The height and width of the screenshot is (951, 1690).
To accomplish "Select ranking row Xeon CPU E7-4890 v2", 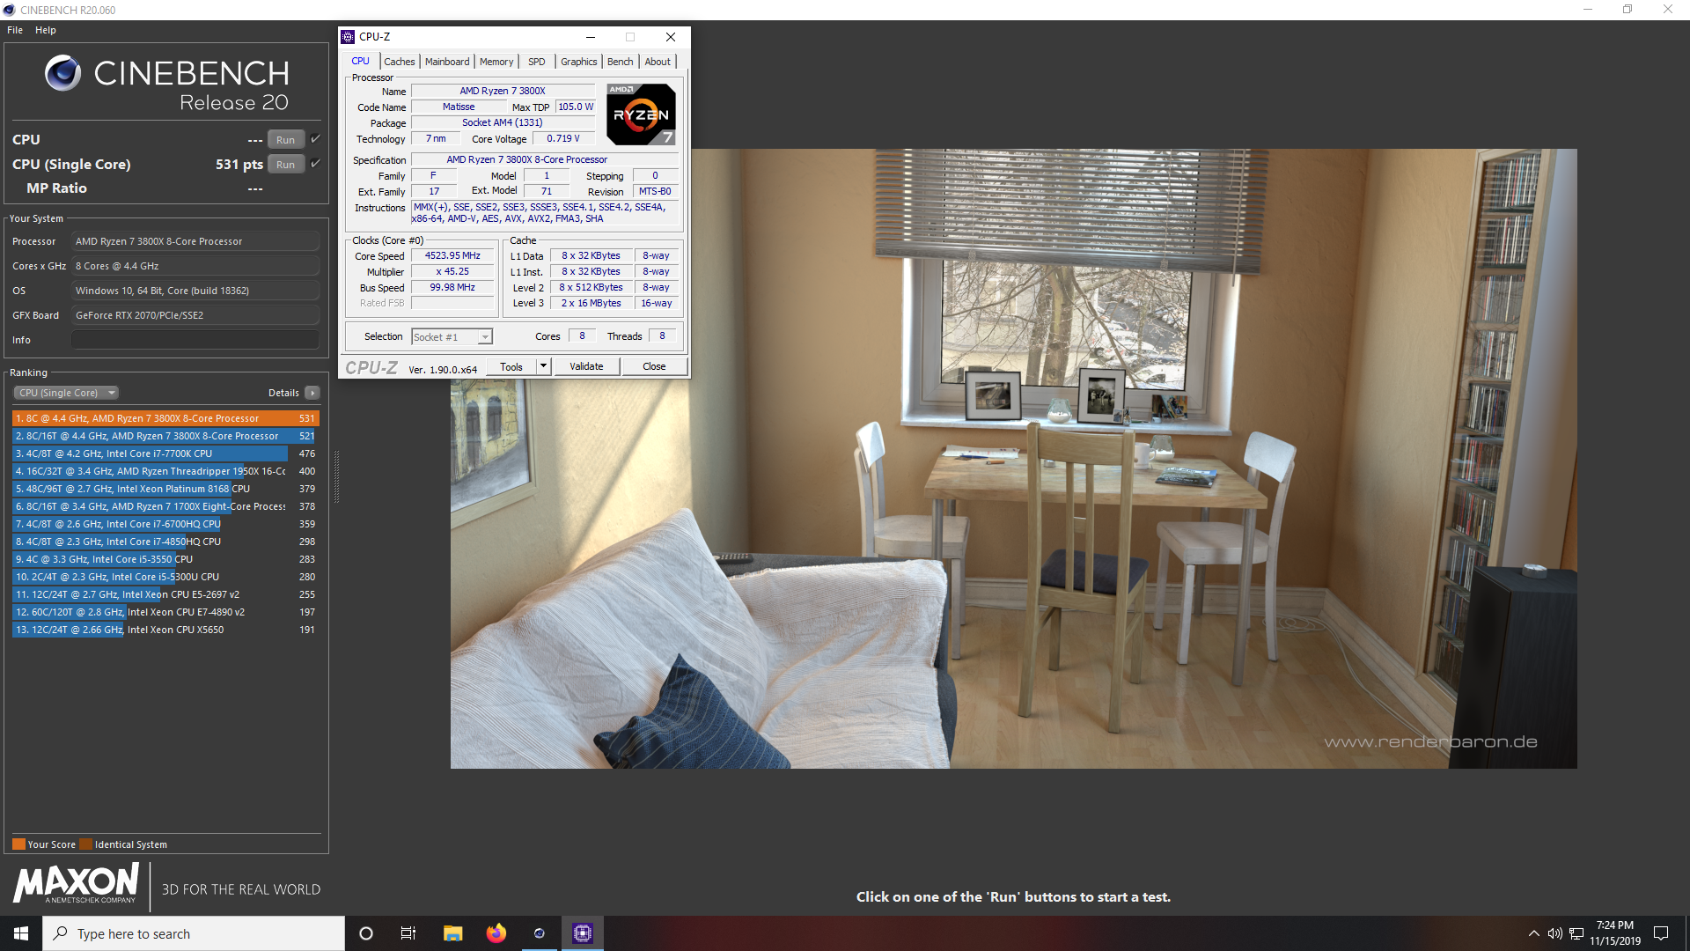I will pyautogui.click(x=165, y=612).
